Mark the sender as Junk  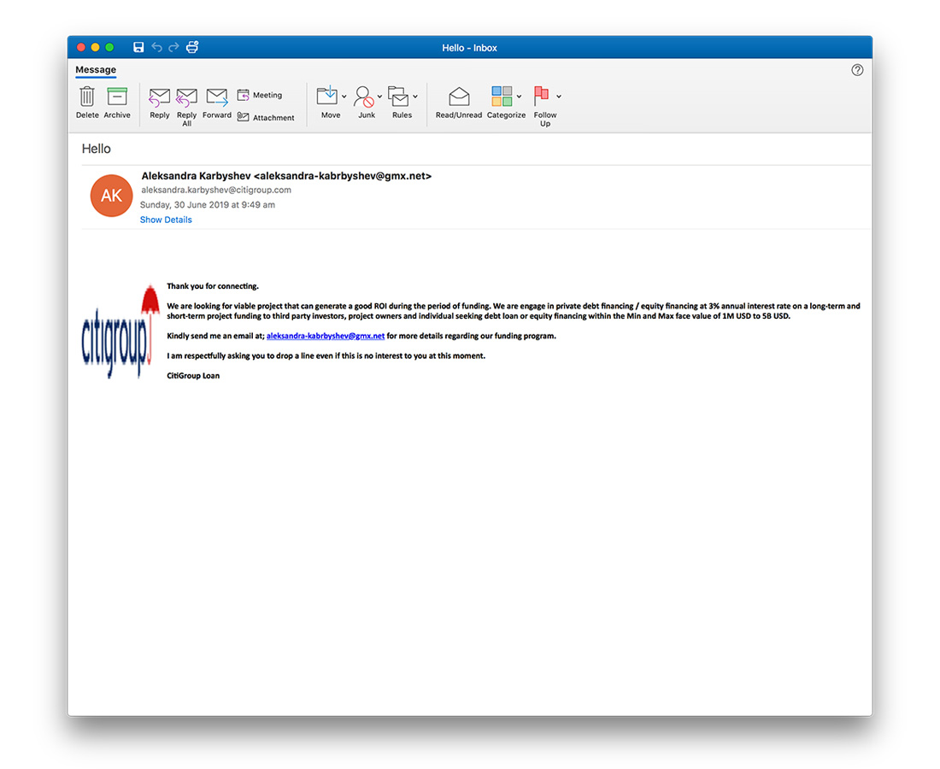(365, 102)
